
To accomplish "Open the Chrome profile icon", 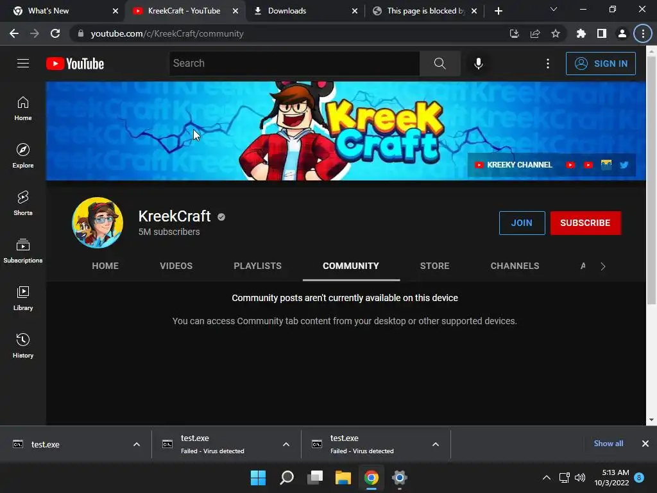I will click(622, 33).
